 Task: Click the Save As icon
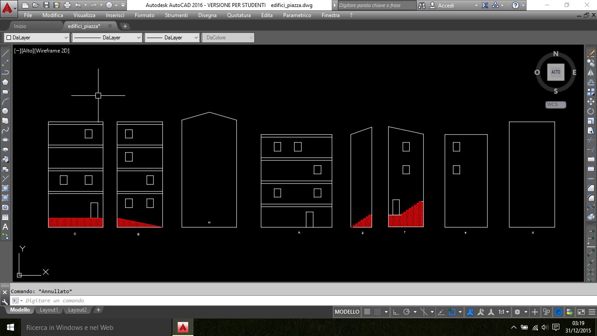point(57,5)
